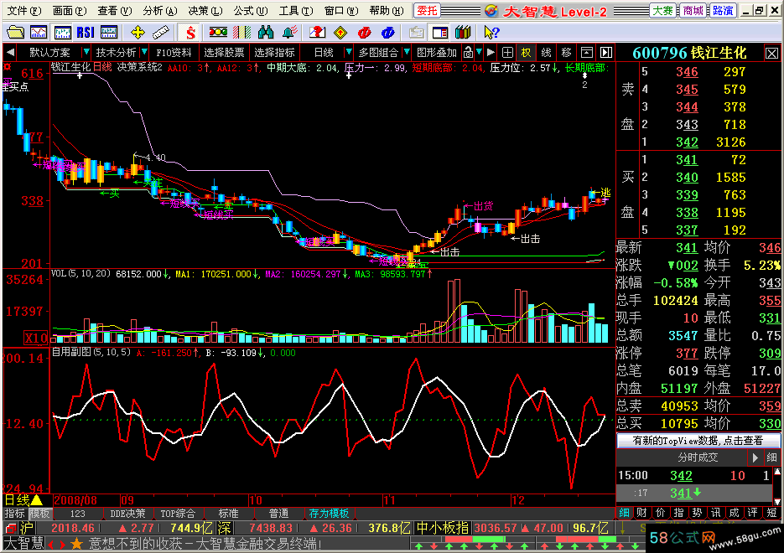
Task: Open the 多图组合 dropdown arrow
Action: coord(407,52)
